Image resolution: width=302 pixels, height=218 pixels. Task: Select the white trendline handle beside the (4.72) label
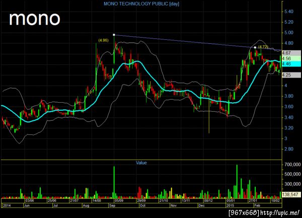tap(255, 47)
